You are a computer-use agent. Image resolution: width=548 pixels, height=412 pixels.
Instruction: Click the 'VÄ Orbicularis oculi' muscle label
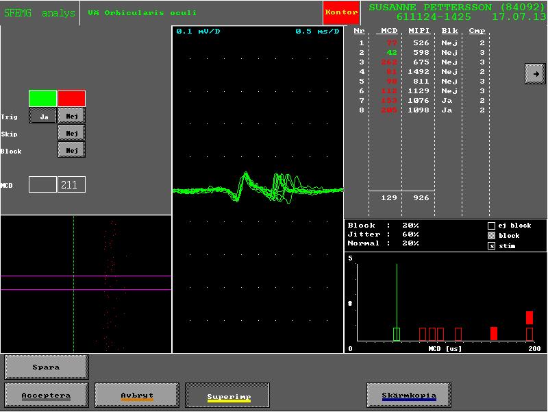coord(142,12)
